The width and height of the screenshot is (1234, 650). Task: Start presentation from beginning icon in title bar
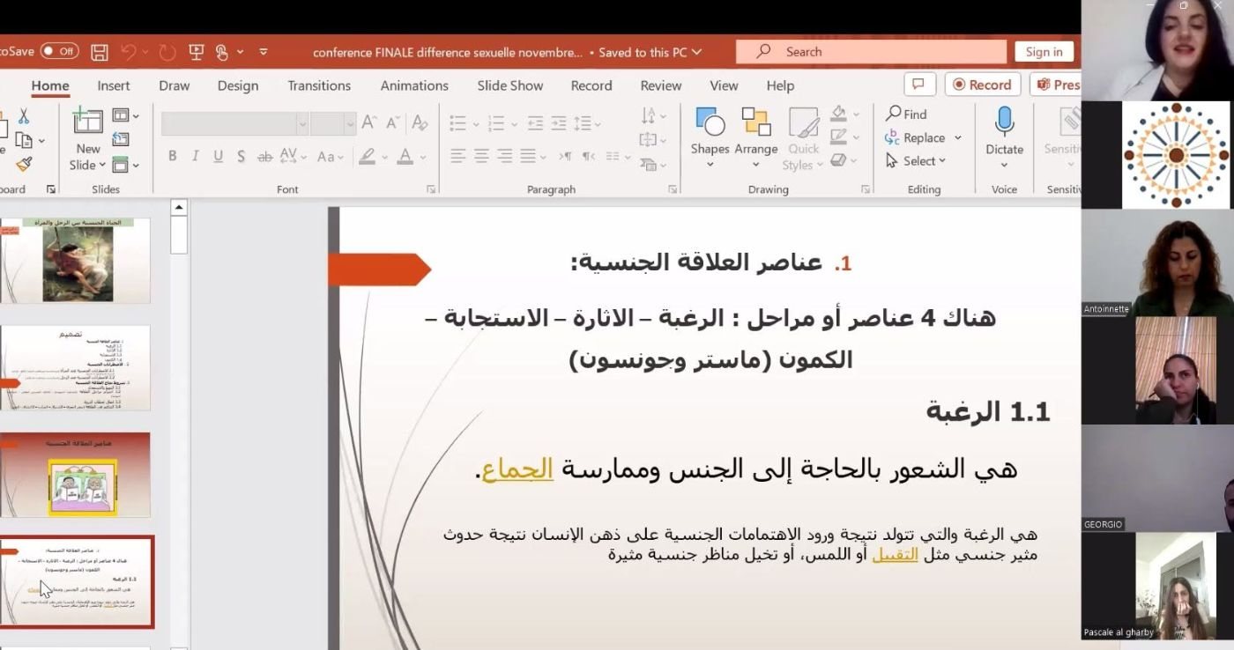coord(197,52)
